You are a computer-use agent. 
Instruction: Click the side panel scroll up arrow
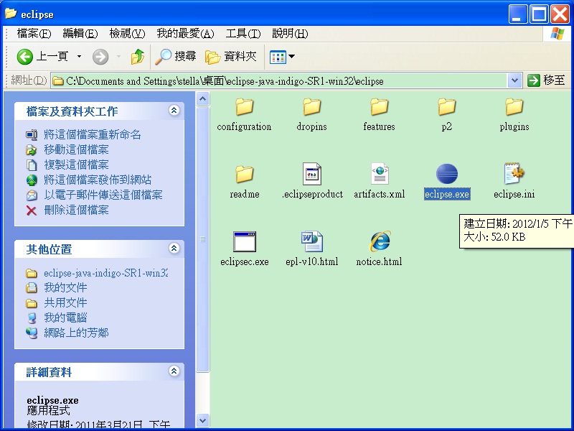coord(202,98)
